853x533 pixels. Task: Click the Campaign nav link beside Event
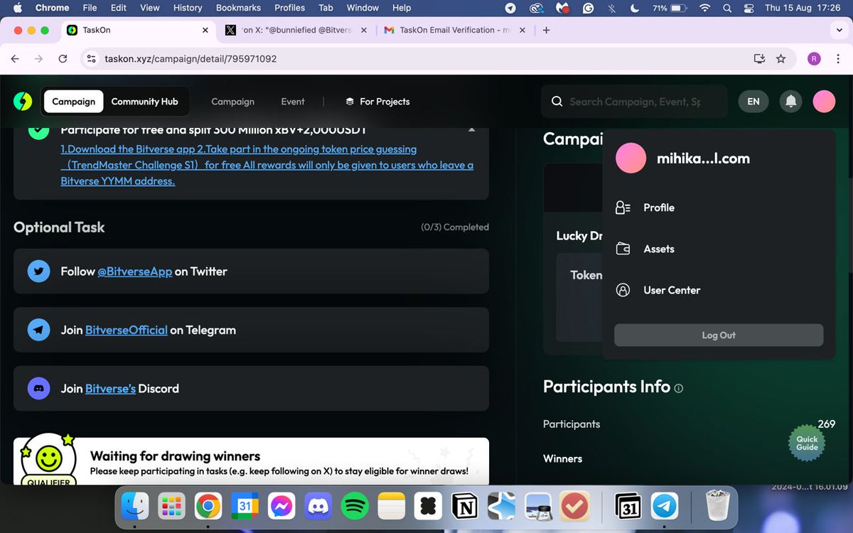click(x=232, y=102)
